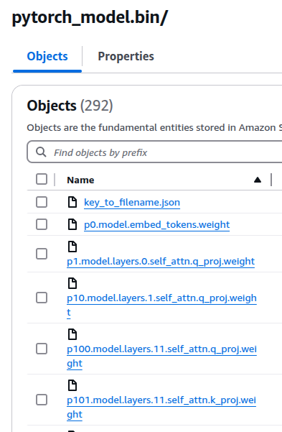The width and height of the screenshot is (282, 432).
Task: Click file icon above p100.model.layers.11 entry
Action: click(x=72, y=334)
